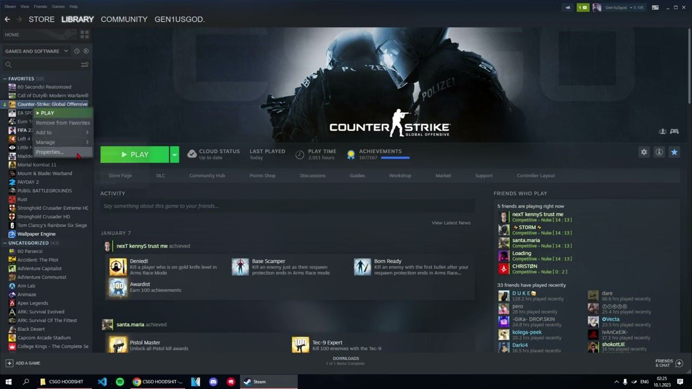Show hidden system tray icons
Image resolution: width=692 pixels, height=389 pixels.
click(616, 381)
